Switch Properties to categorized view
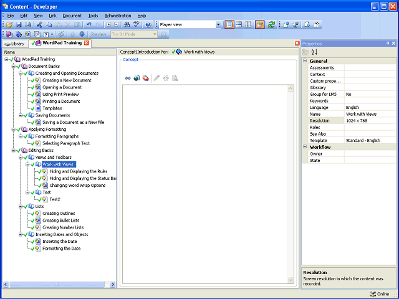Screen dimensions: 399x299 click(305, 52)
